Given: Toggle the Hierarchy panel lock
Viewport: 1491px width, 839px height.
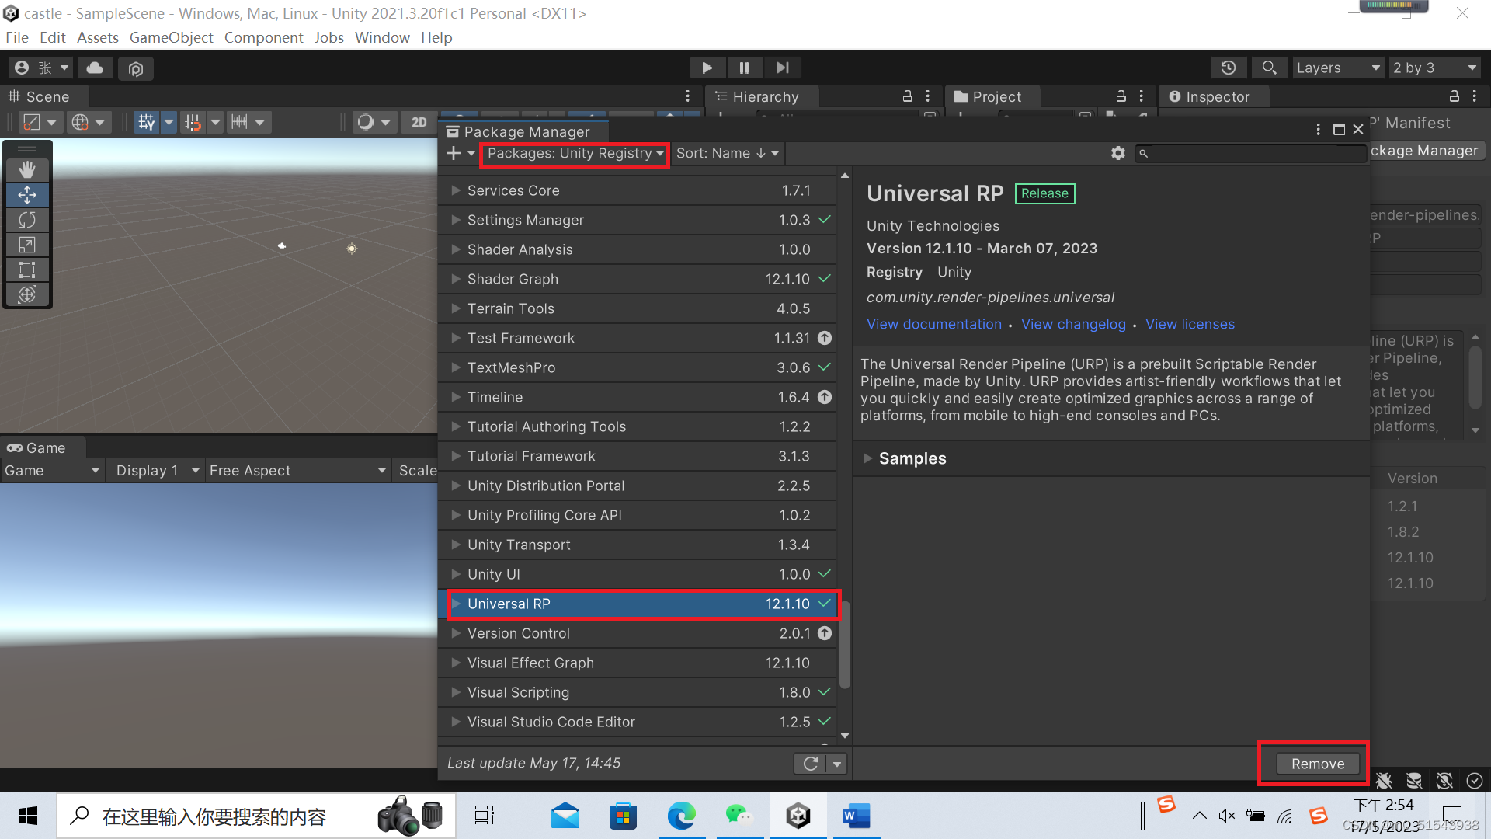Looking at the screenshot, I should pyautogui.click(x=907, y=96).
